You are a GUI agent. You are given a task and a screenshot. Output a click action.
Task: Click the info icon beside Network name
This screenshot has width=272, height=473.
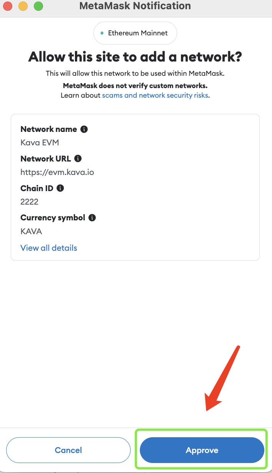coord(84,129)
